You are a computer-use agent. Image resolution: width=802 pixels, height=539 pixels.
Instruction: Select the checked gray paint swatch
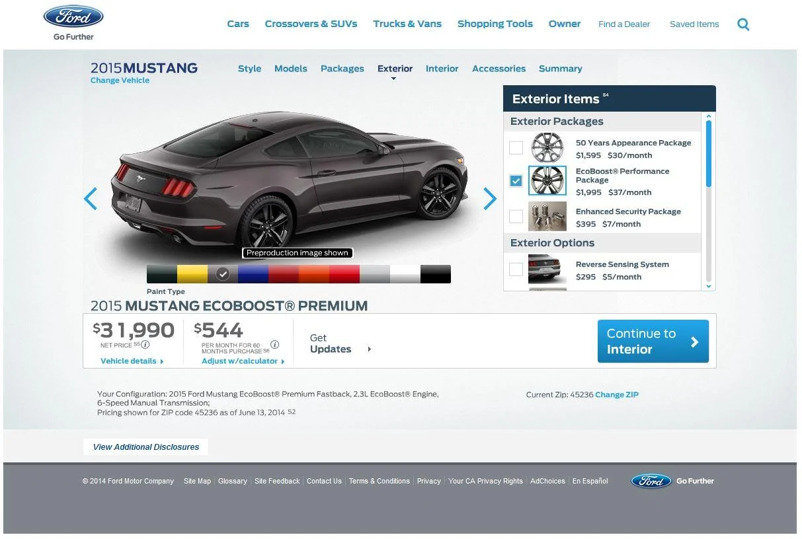(x=223, y=274)
